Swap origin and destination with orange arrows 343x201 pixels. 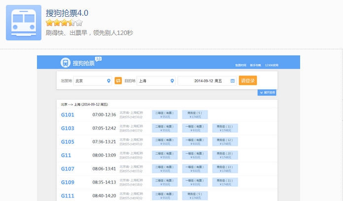[x=118, y=81]
